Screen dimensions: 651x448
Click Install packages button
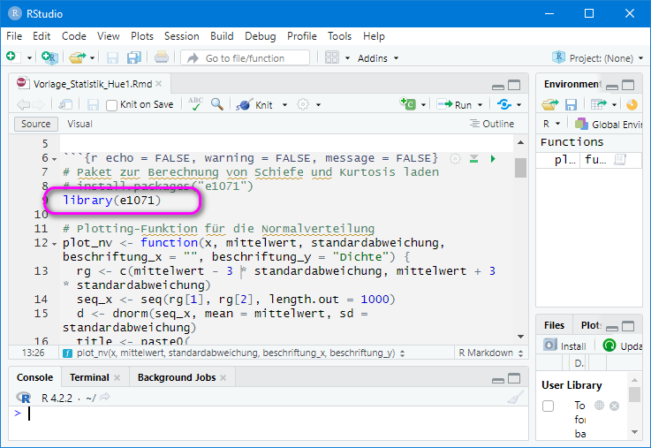(565, 345)
